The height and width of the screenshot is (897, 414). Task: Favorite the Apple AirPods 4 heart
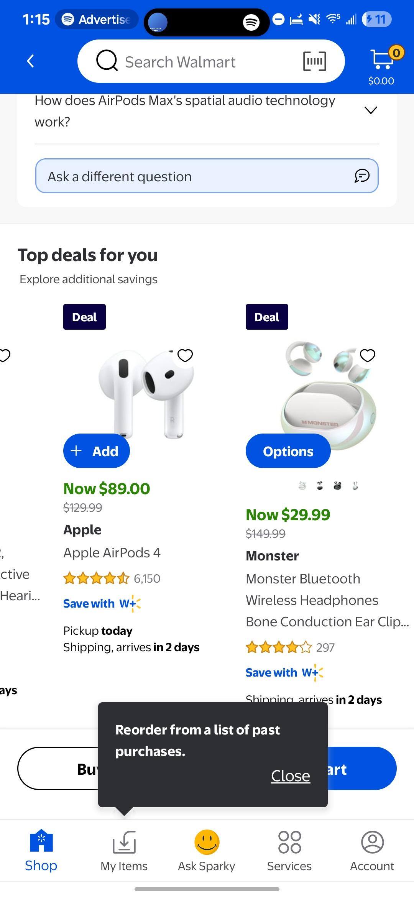coord(185,356)
